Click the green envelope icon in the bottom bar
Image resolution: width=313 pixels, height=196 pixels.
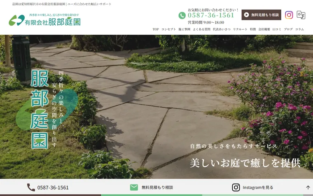pos(134,187)
